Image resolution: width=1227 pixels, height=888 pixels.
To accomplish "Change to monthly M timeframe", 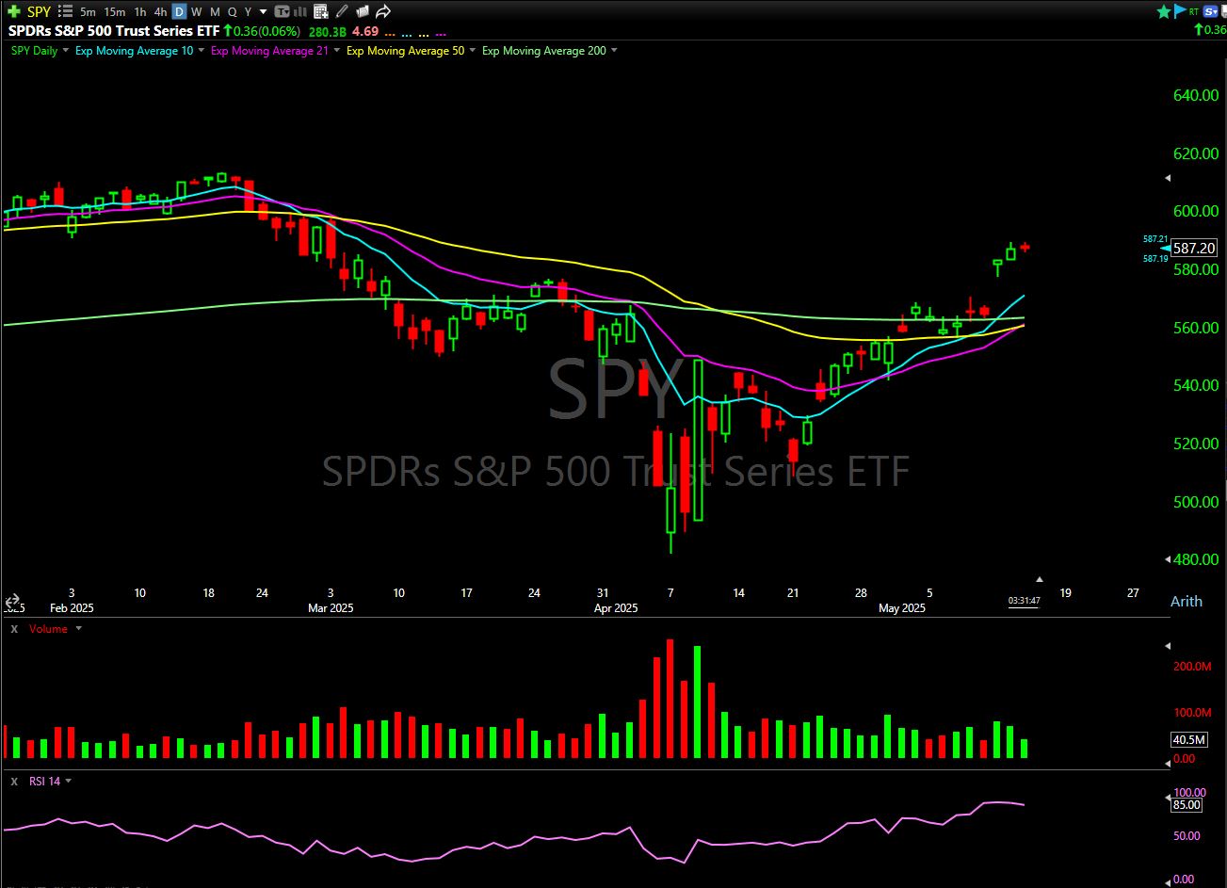I will [215, 11].
